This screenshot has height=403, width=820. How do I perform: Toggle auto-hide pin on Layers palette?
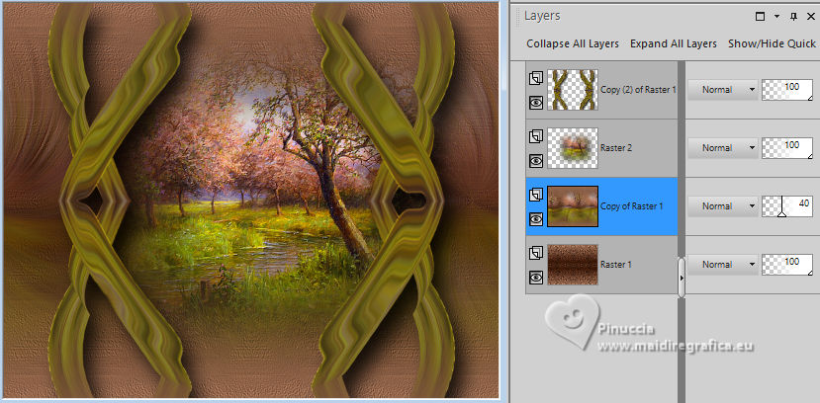(794, 17)
